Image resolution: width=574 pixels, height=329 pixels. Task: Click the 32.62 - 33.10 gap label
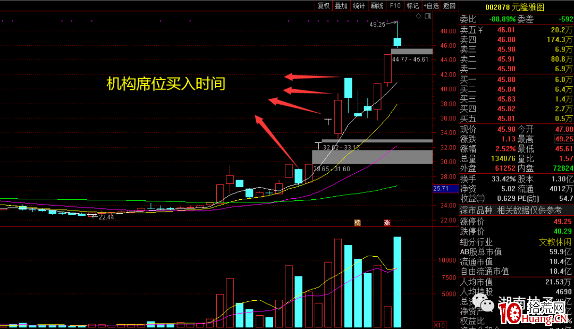click(341, 147)
